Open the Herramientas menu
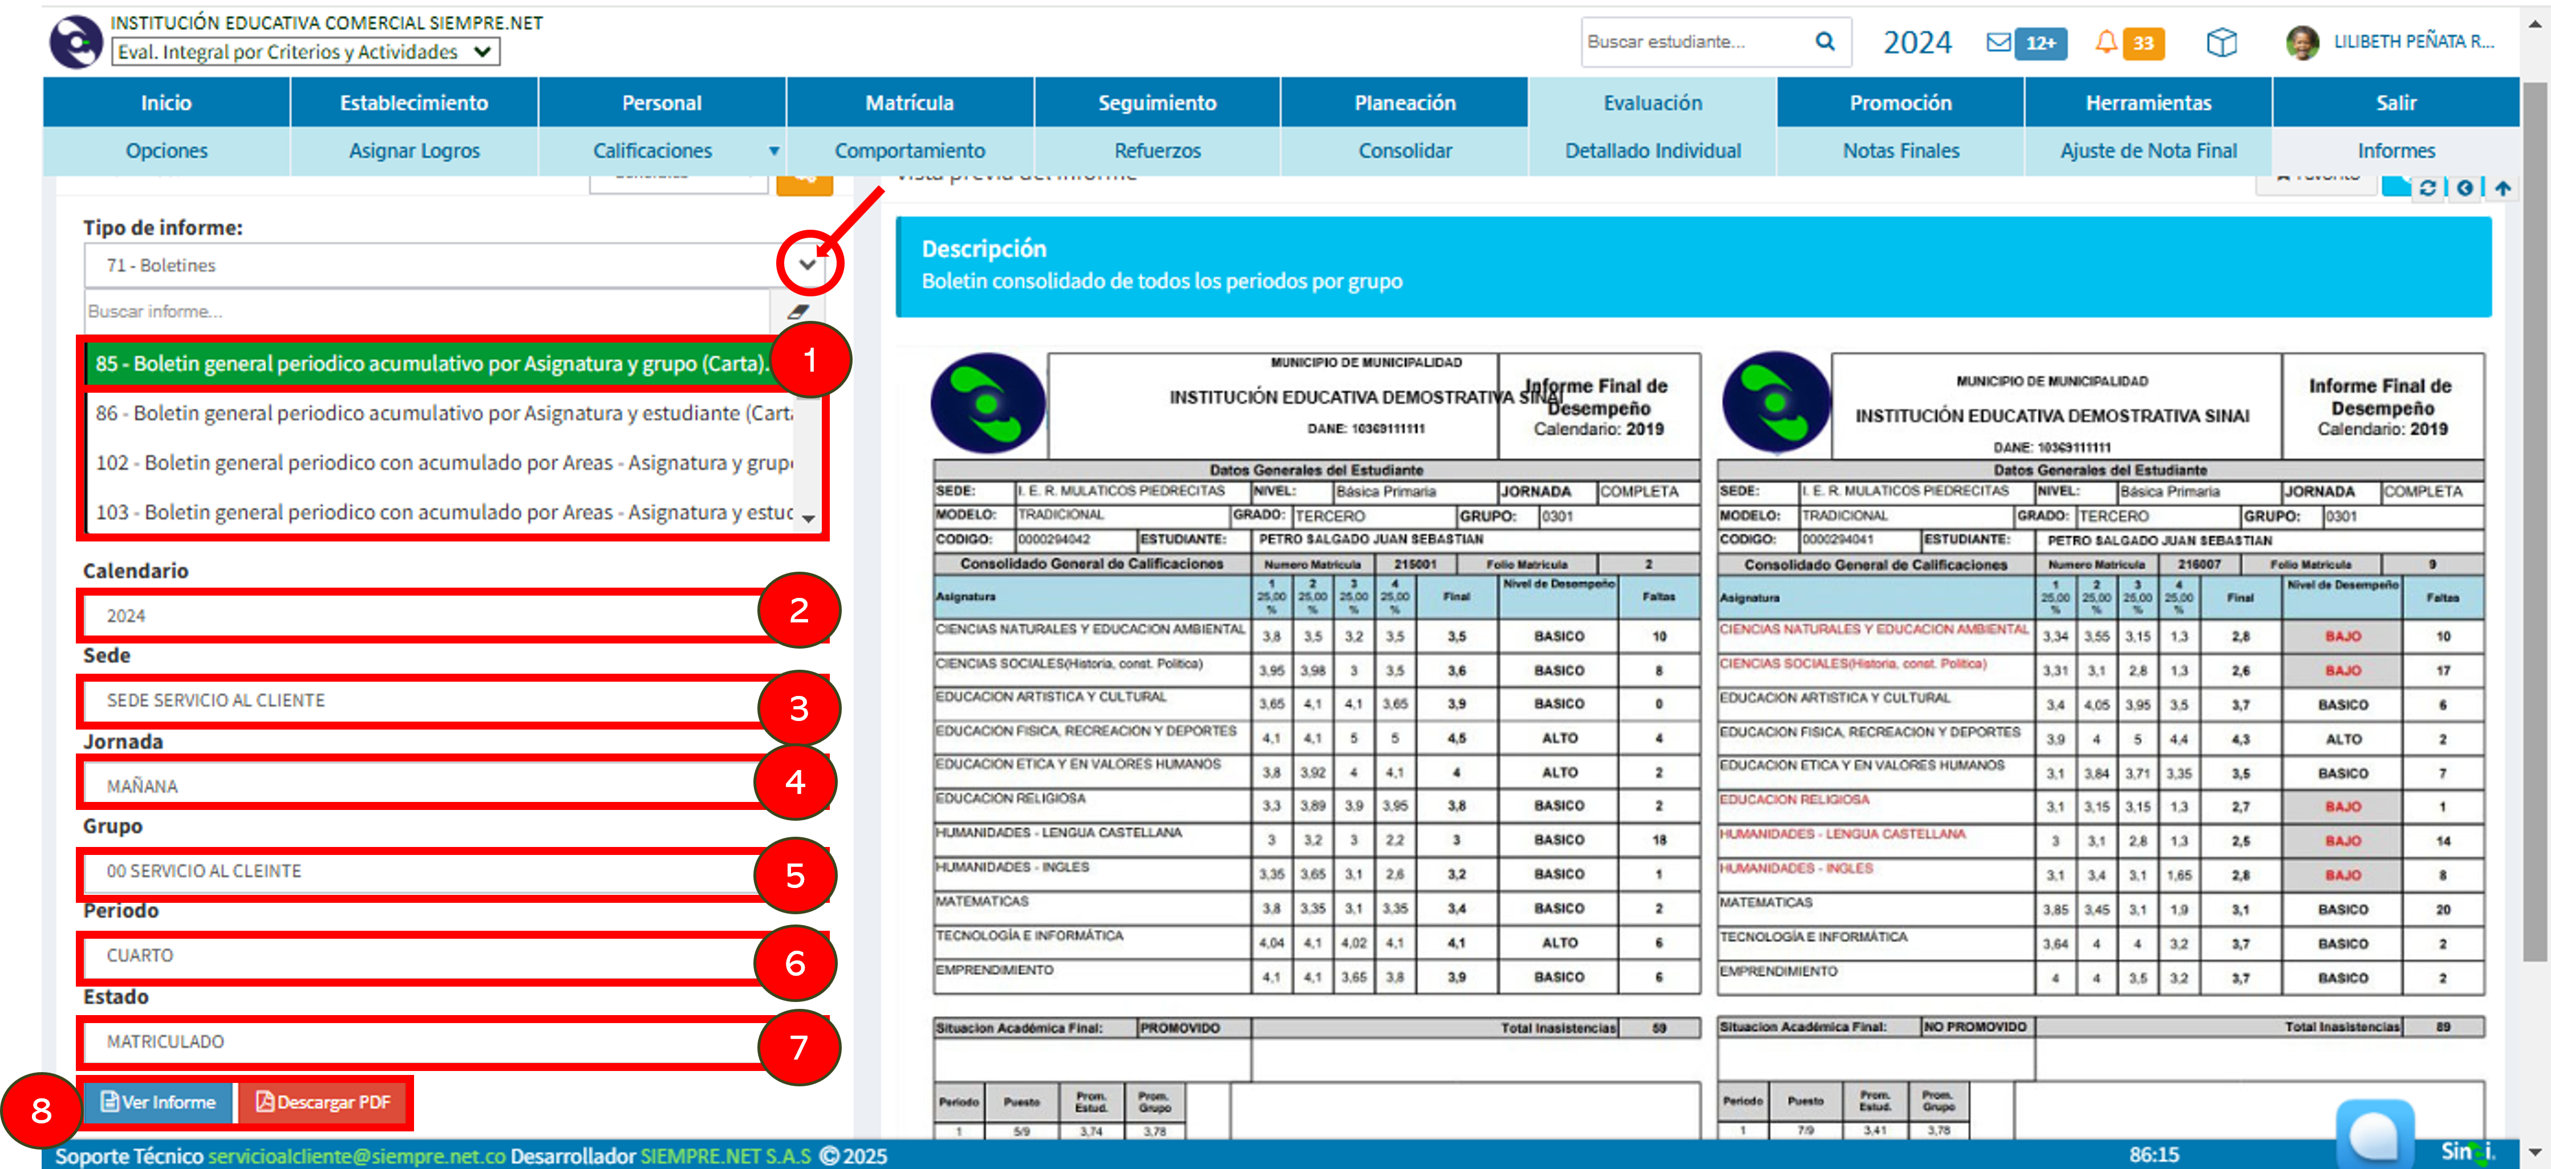The image size is (2551, 1169). (x=2148, y=102)
